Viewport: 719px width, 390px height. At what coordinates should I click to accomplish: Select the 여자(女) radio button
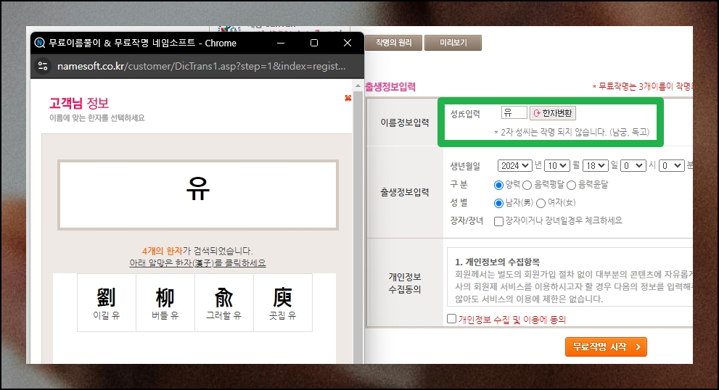pyautogui.click(x=541, y=203)
